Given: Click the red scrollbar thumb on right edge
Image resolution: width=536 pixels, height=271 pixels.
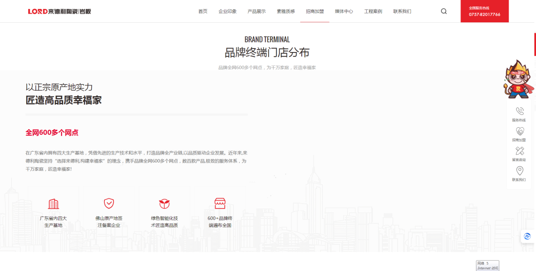Looking at the screenshot, I should (x=535, y=45).
